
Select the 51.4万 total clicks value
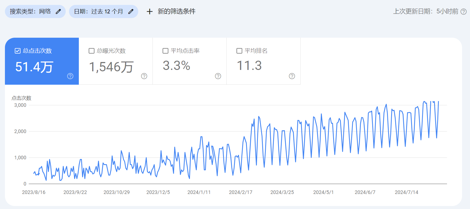pyautogui.click(x=34, y=67)
